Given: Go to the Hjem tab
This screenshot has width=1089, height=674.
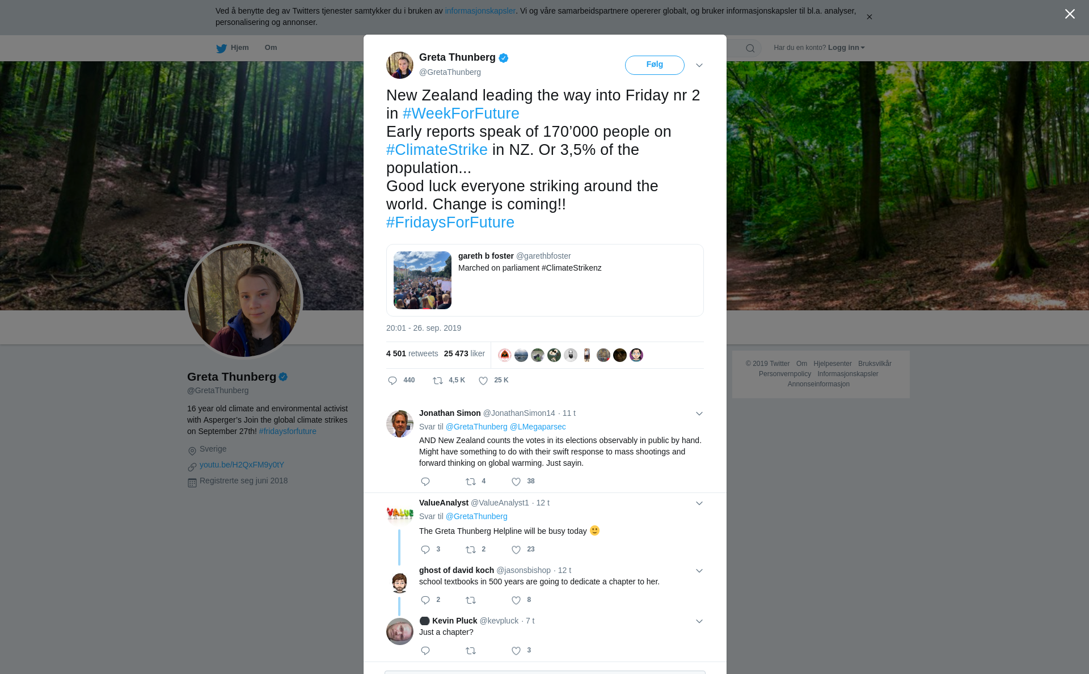Looking at the screenshot, I should click(233, 48).
